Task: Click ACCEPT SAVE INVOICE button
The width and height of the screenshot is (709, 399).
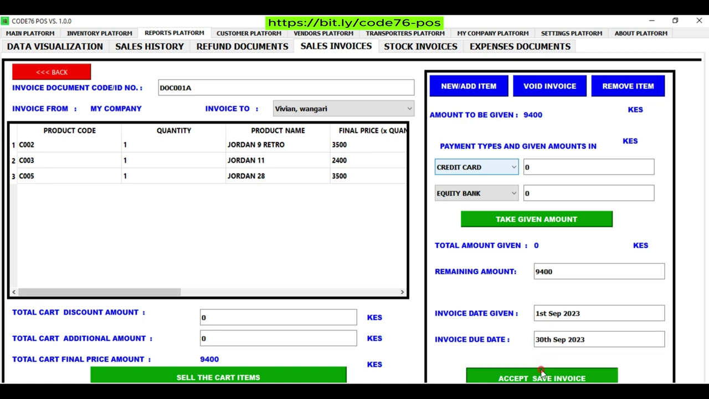Action: tap(542, 377)
